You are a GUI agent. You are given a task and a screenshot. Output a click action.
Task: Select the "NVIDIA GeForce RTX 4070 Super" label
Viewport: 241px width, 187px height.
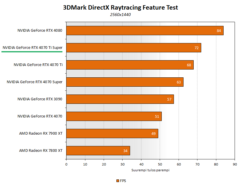[35, 82]
